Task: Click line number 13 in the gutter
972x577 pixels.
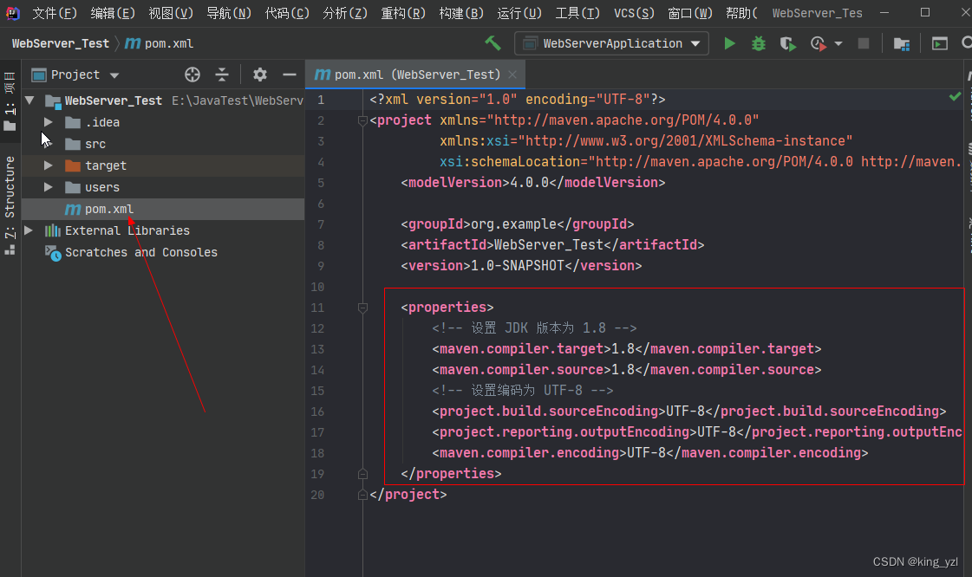Action: (x=317, y=349)
